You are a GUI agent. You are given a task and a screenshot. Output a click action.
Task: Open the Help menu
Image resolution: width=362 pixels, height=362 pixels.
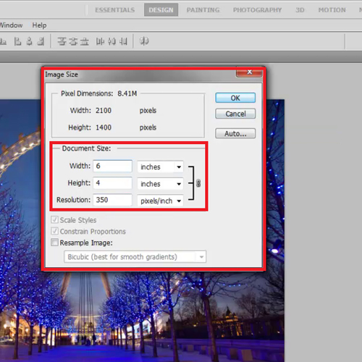[39, 25]
